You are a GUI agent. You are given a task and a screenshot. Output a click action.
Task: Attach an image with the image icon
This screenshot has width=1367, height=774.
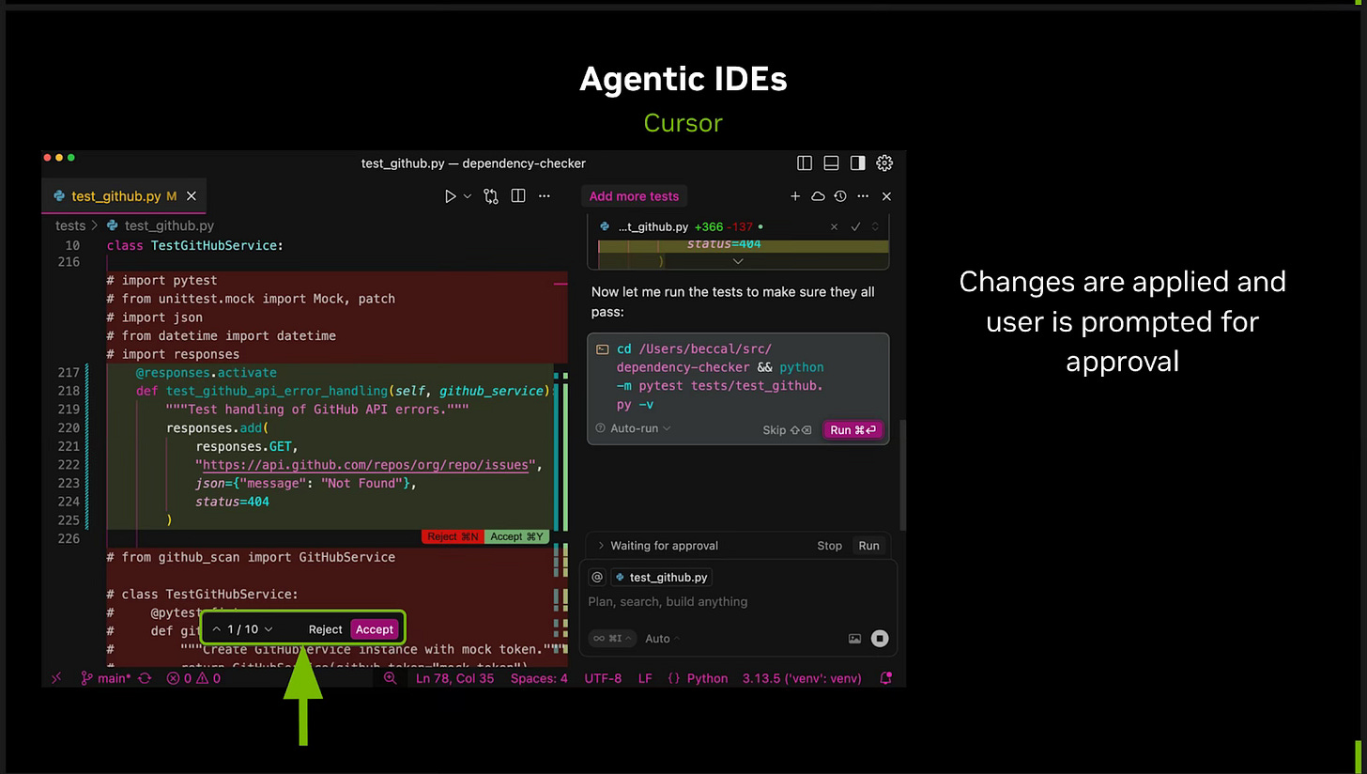tap(854, 639)
